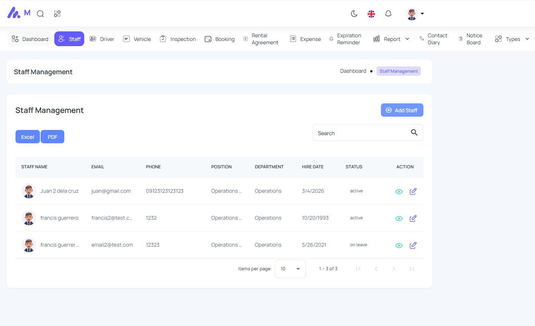535x326 pixels.
Task: Show francis guerrero's record via eye icon
Action: point(399,218)
